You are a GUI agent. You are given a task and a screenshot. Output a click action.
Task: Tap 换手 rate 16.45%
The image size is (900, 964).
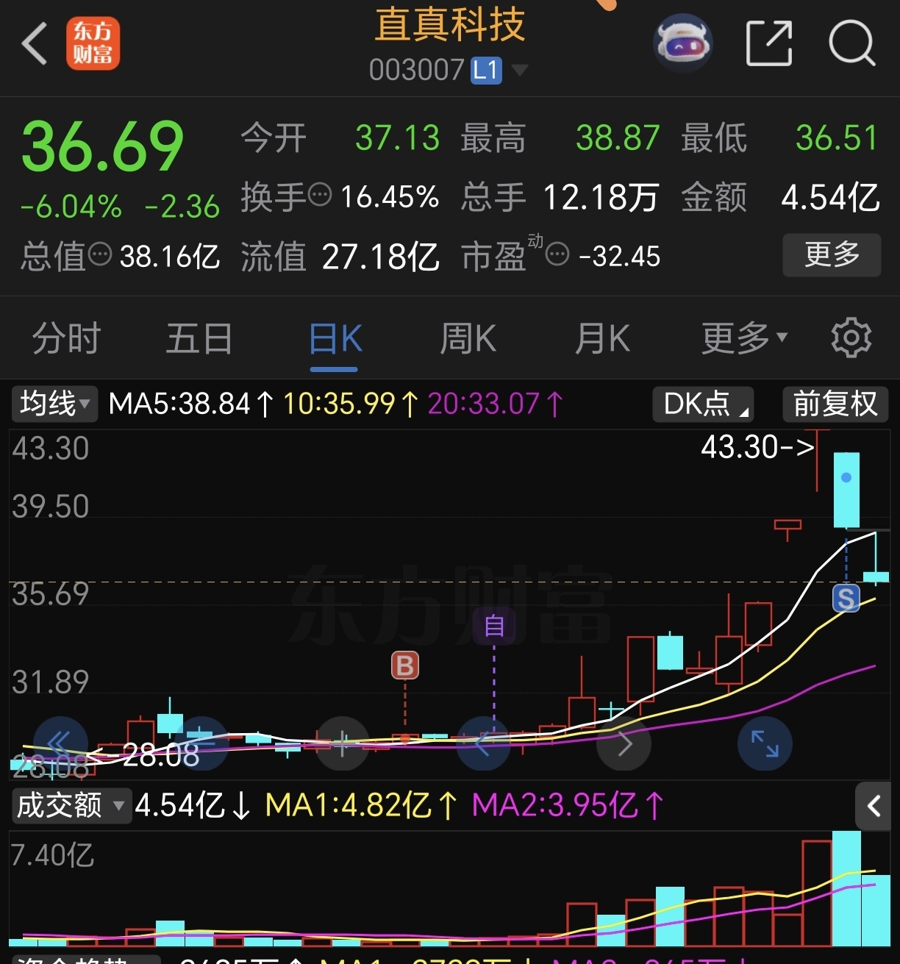389,196
